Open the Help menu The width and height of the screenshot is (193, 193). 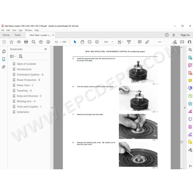click(x=37, y=30)
